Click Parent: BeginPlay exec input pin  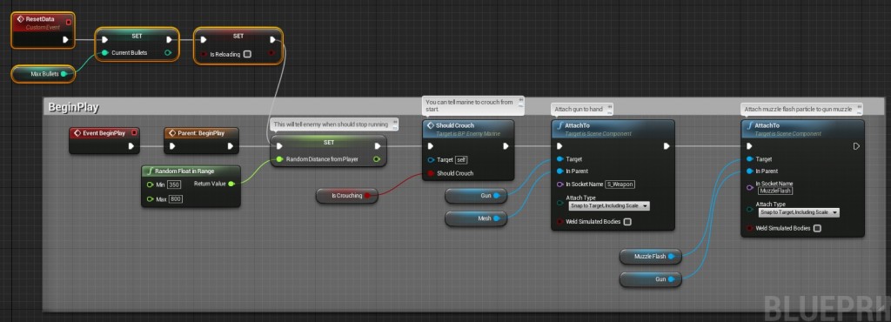click(x=172, y=146)
